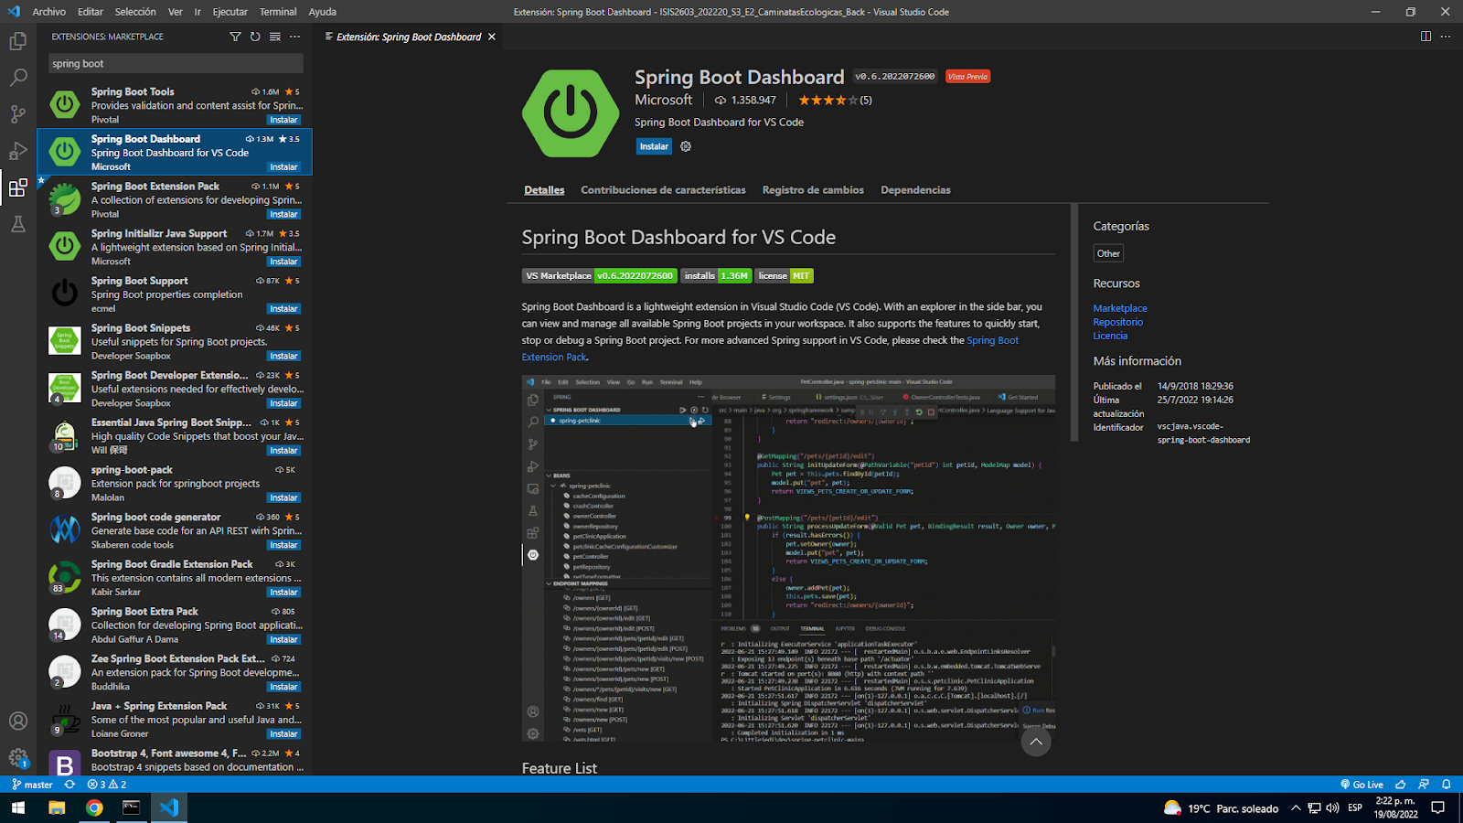Screen dimensions: 1463x823
Task: Open editor more actions ellipsis
Action: pos(1446,37)
